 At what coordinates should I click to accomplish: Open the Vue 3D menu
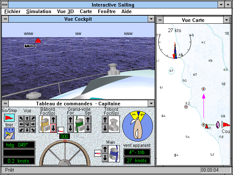[x=66, y=11]
